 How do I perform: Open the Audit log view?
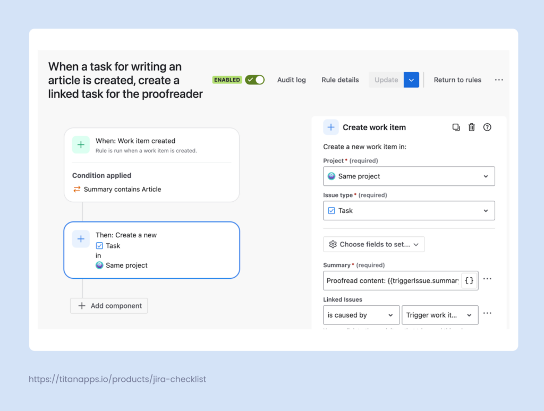point(292,80)
